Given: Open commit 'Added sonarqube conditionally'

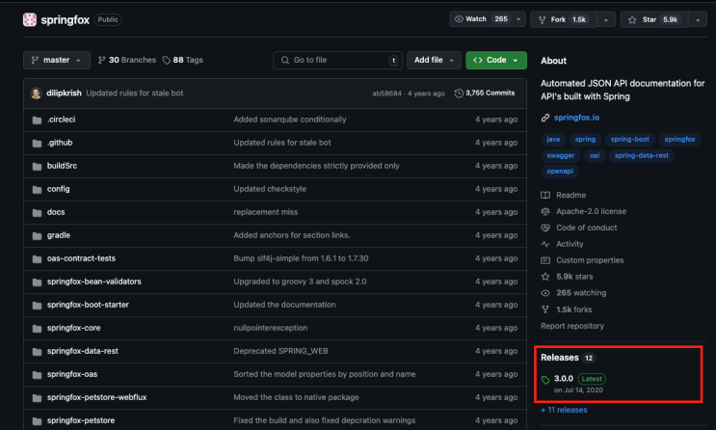Looking at the screenshot, I should pyautogui.click(x=290, y=120).
